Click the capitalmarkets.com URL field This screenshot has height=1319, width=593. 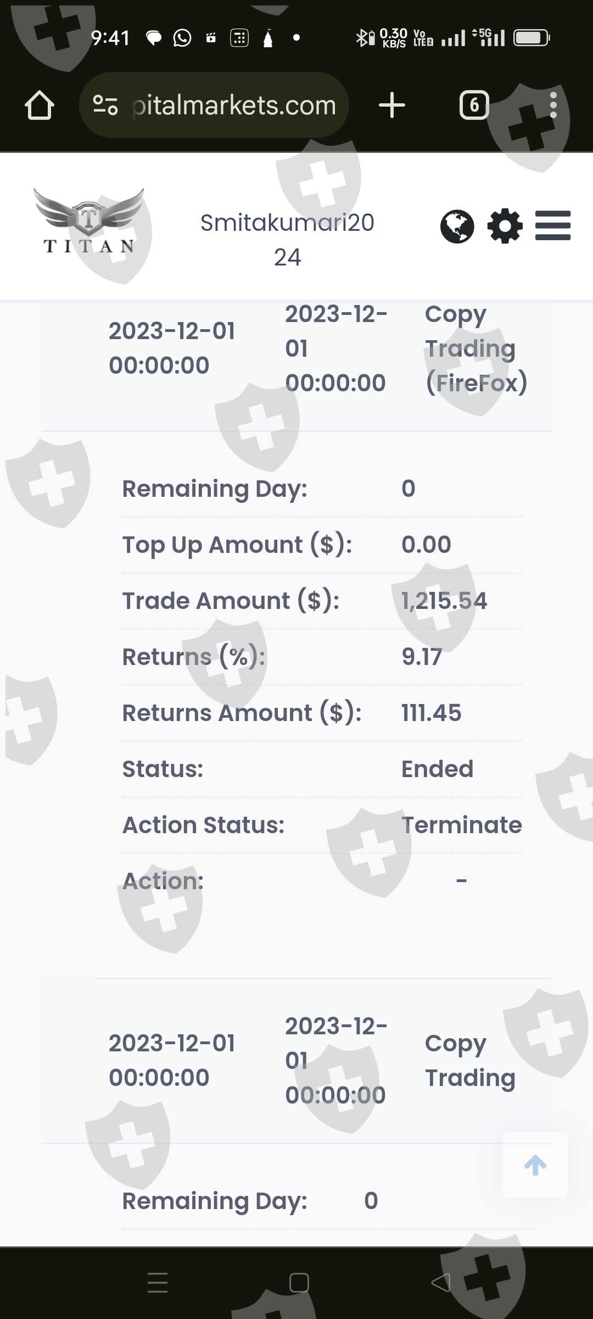click(x=234, y=105)
